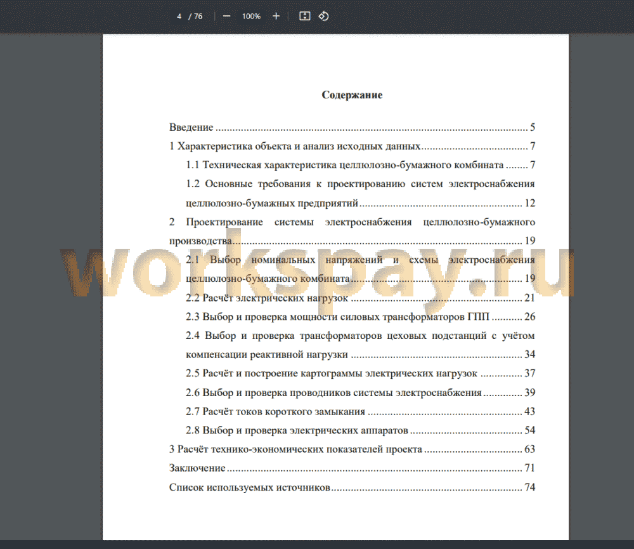Click '2.4 Выбор и проверка трансформаторов' line
Screen dimensions: 634x549
[x=360, y=336]
